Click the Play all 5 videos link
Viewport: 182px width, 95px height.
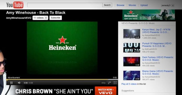pyautogui.click(x=129, y=84)
